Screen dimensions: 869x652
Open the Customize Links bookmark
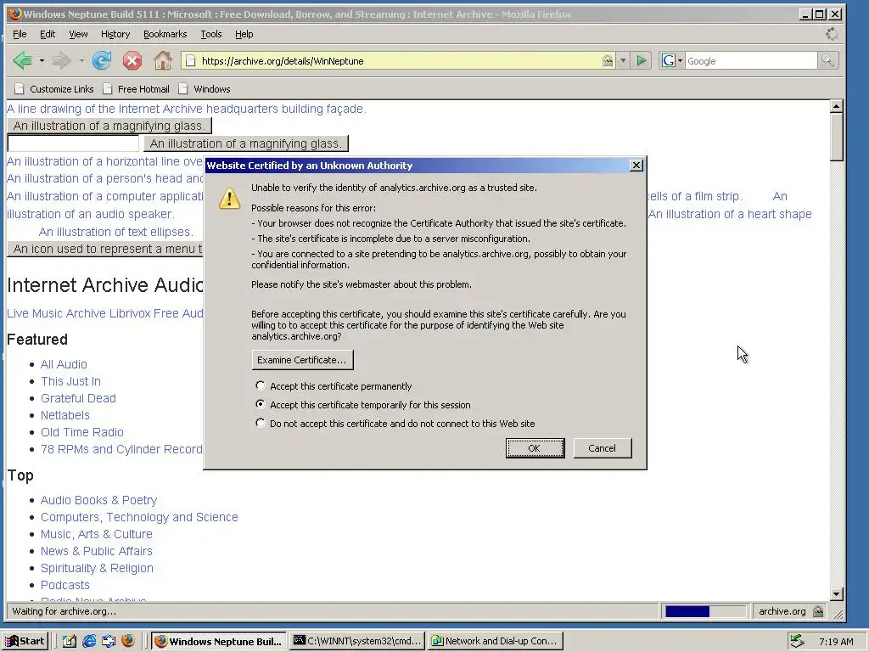(x=54, y=88)
